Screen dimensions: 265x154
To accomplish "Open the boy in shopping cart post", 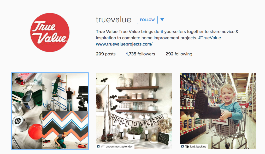I will point(218,111).
